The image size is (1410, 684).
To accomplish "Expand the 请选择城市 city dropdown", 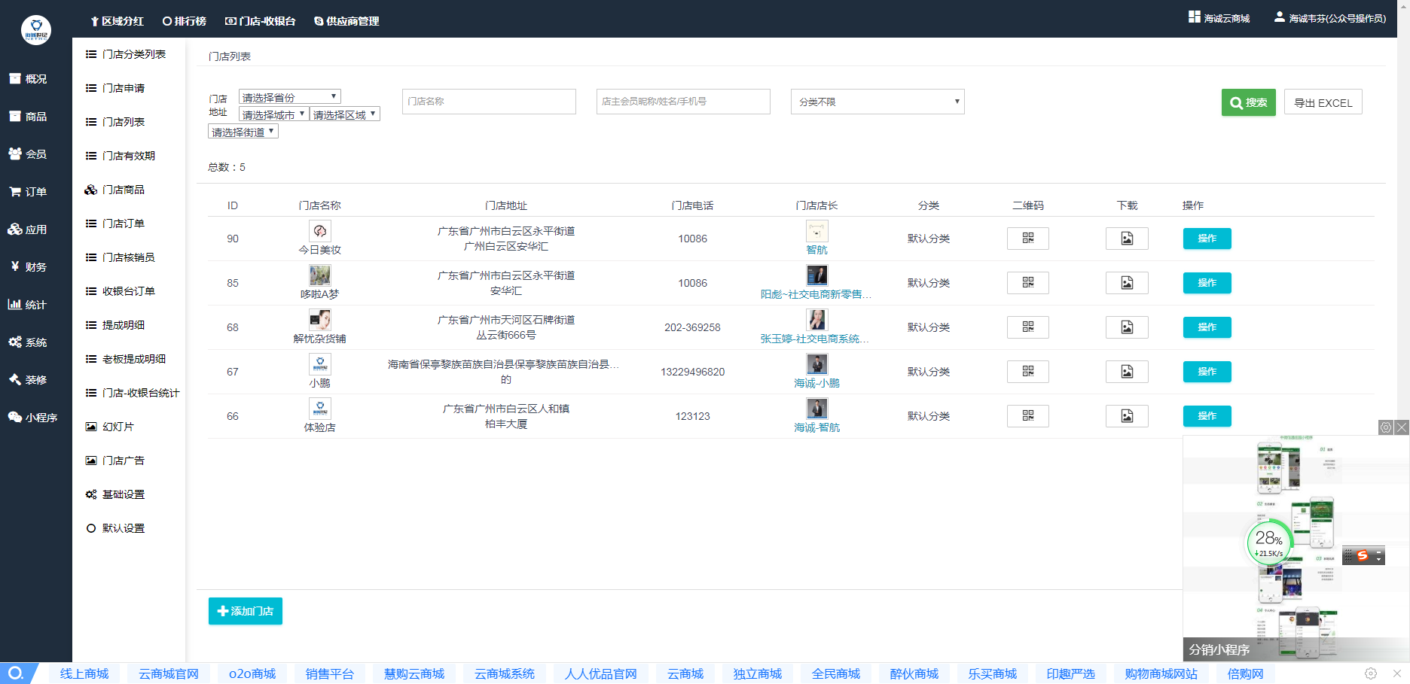I will 273,114.
